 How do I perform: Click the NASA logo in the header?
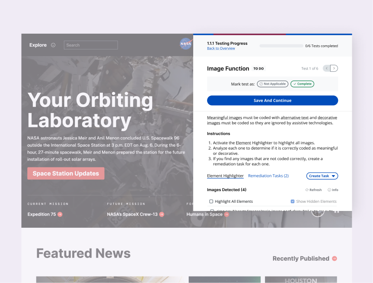186,44
